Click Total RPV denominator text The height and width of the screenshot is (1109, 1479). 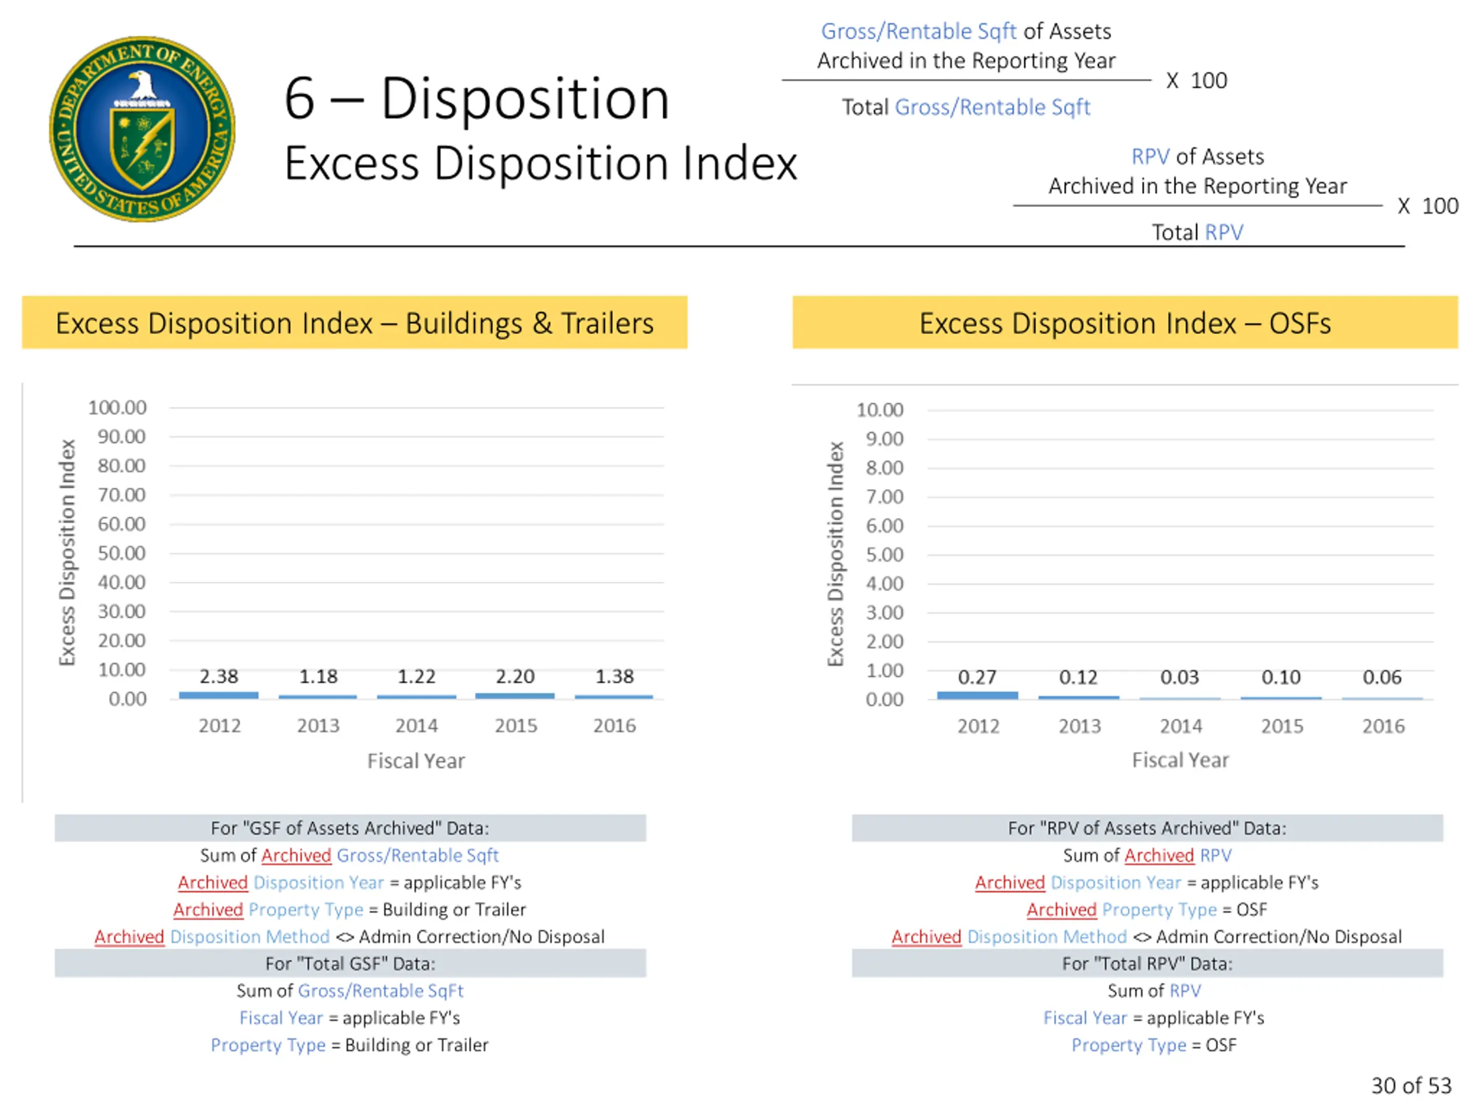coord(1197,232)
